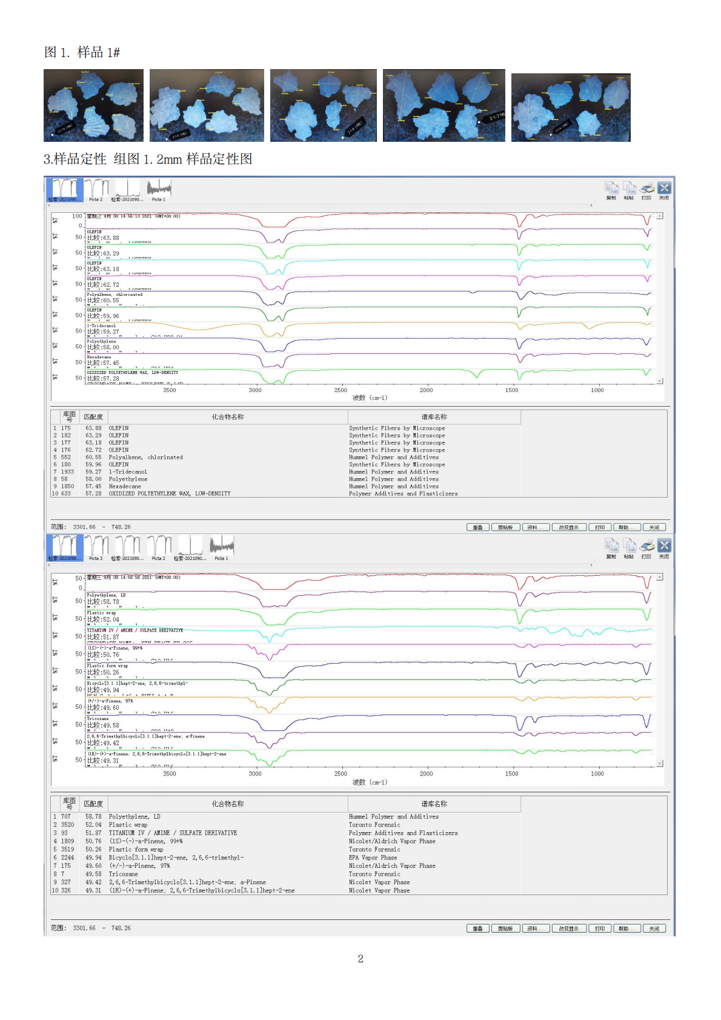This screenshot has height=1020, width=721.
Task: Click the 粘帖 paste icon in the Polyethylene LD results window
Action: 629,545
